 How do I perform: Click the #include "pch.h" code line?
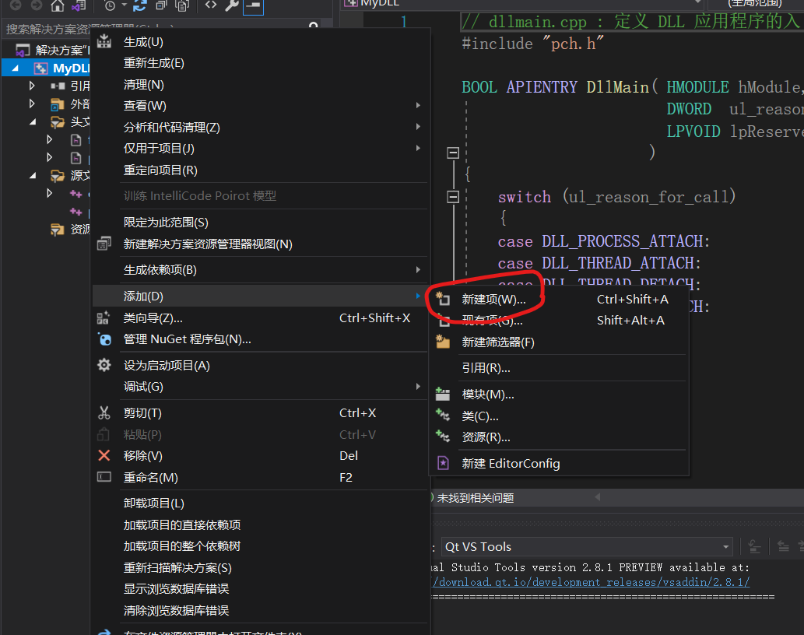(x=532, y=44)
